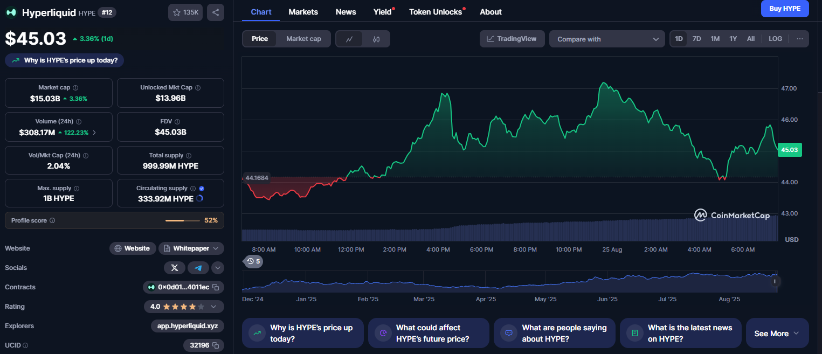This screenshot has height=354, width=822.
Task: Click the Website link button
Action: point(133,248)
